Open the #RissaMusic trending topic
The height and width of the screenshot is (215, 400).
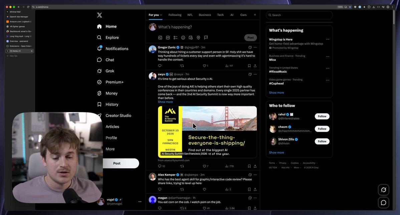[278, 72]
